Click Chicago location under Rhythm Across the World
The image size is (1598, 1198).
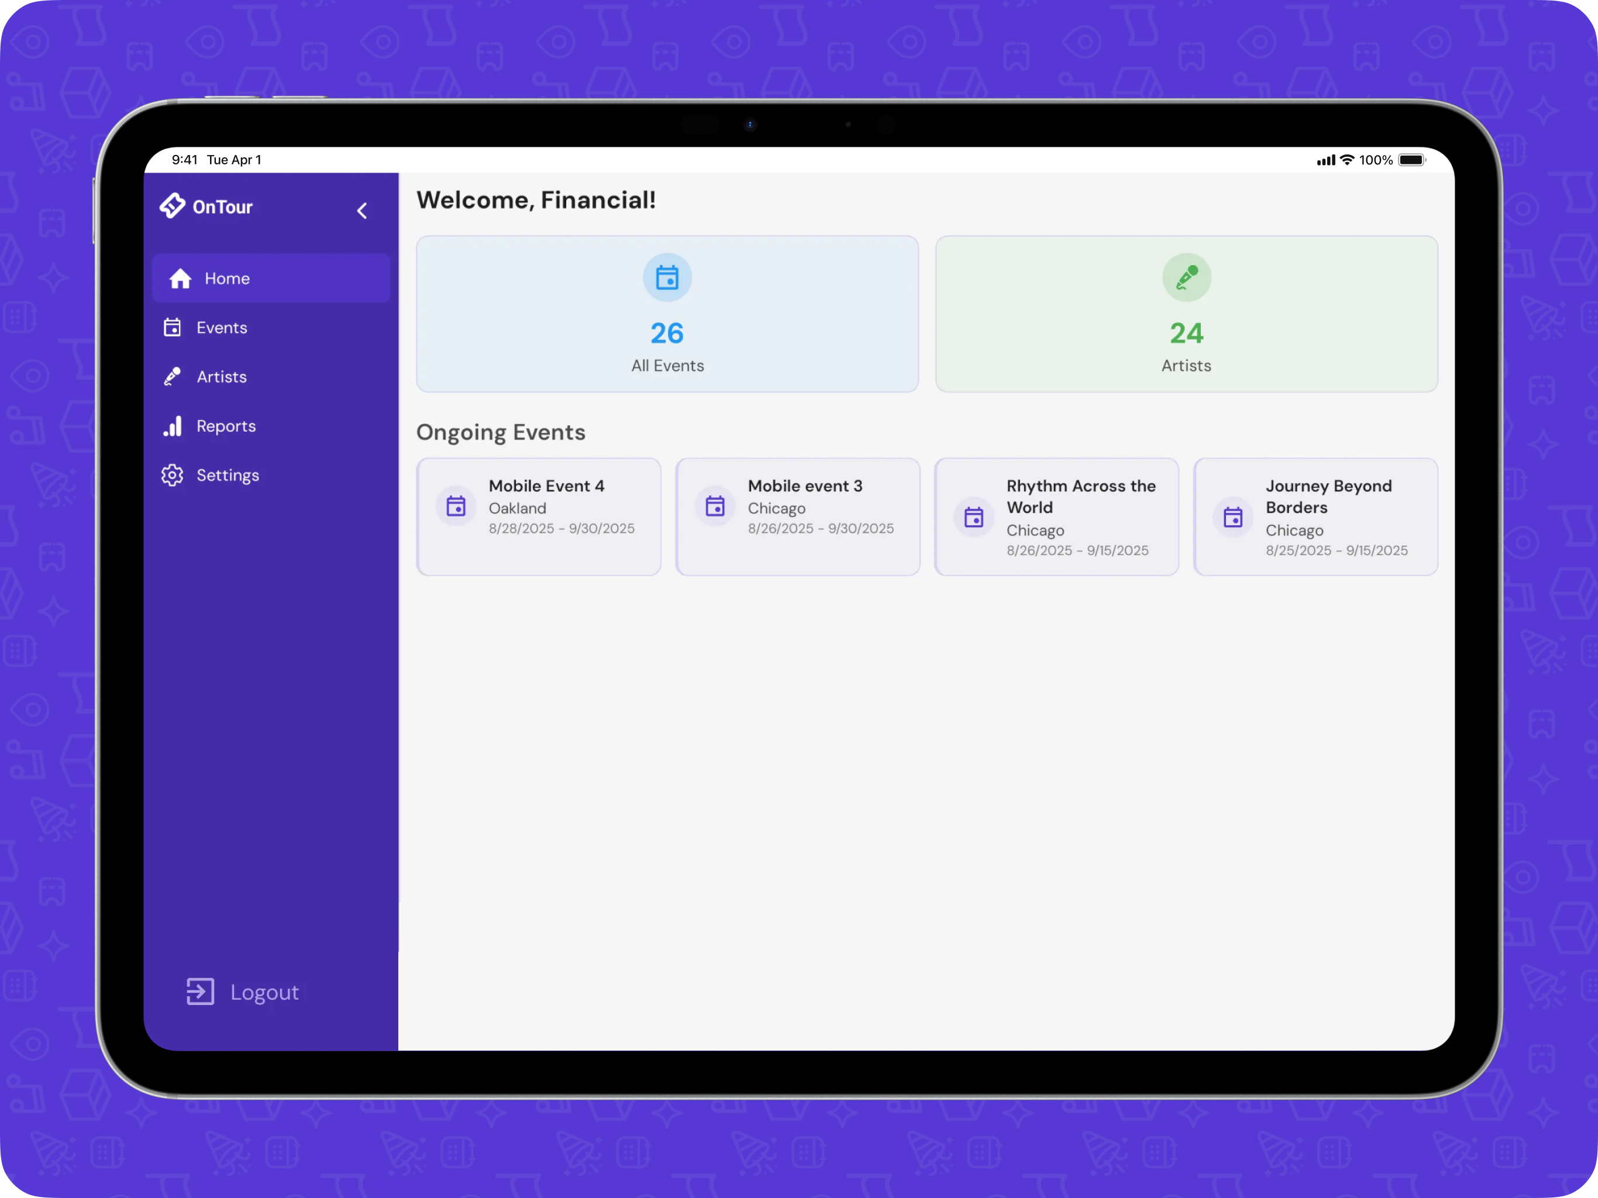1035,531
